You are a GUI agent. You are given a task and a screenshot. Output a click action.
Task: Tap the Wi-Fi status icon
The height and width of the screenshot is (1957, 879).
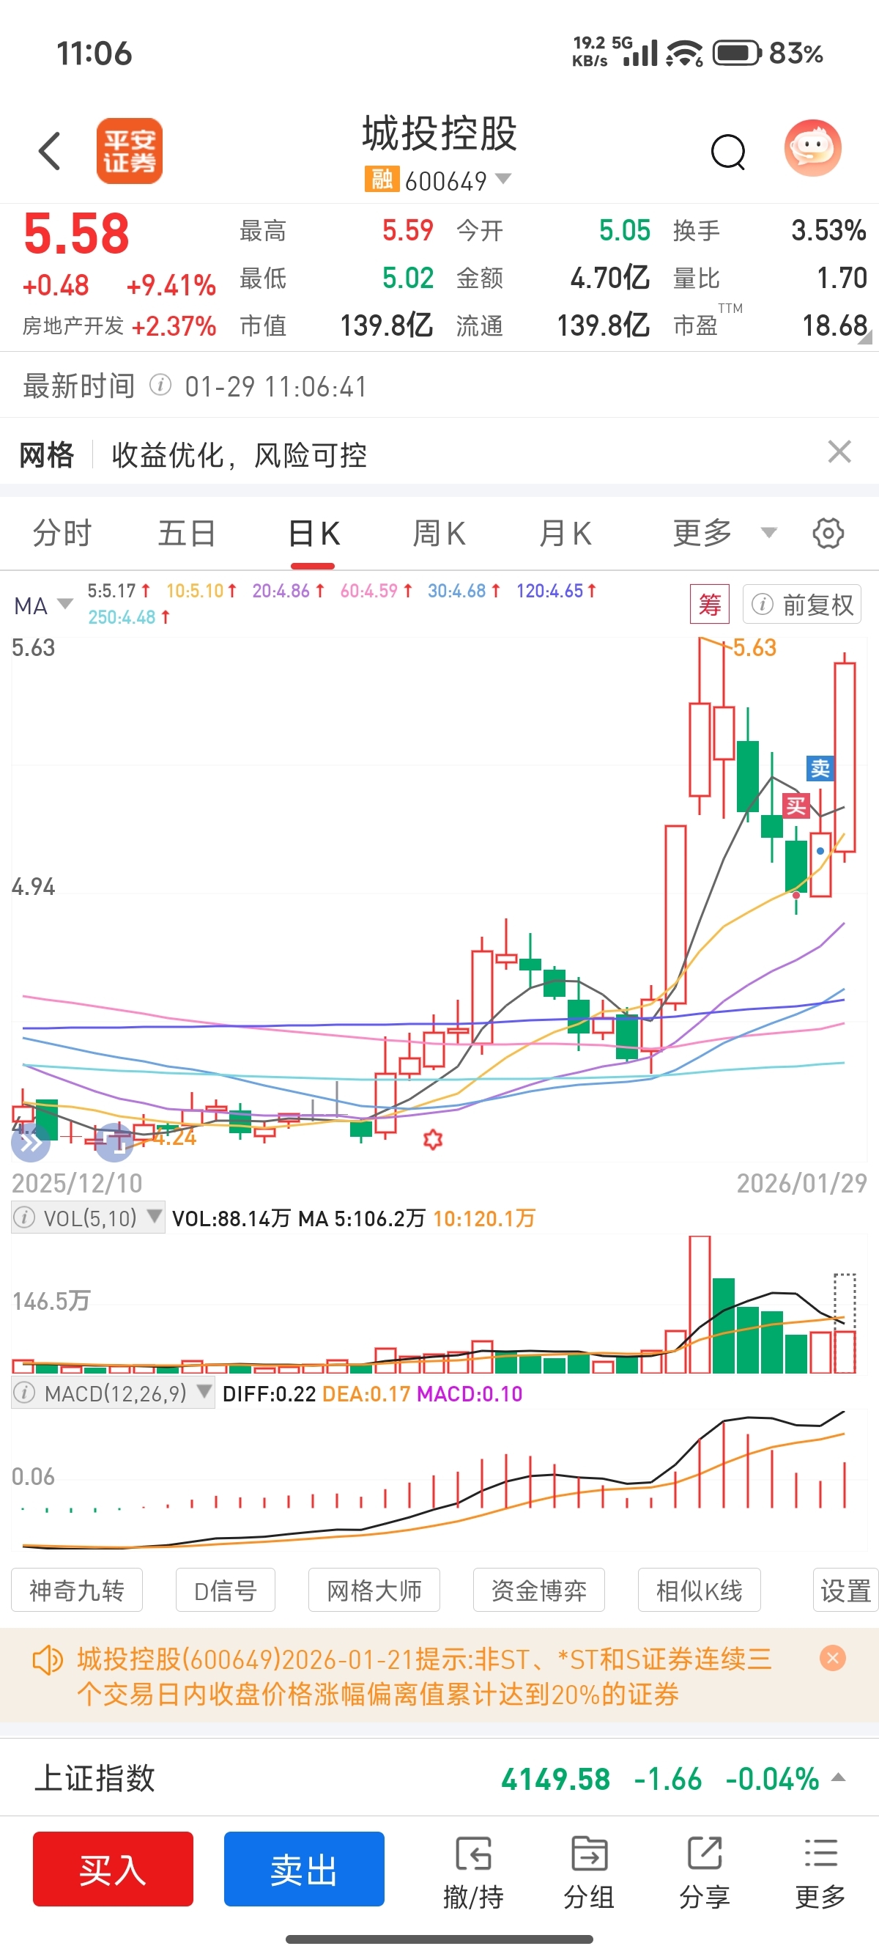tap(684, 54)
